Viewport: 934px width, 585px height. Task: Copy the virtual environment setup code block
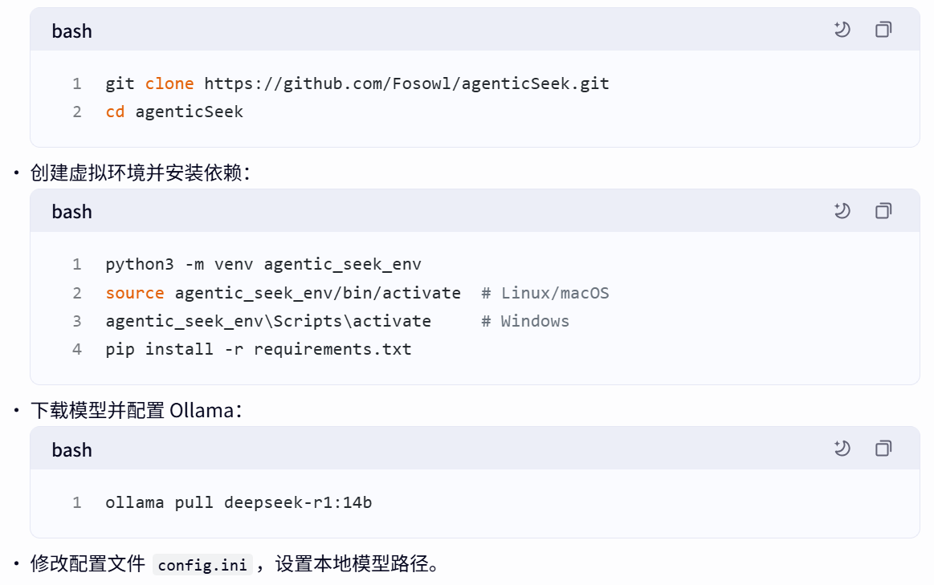(x=883, y=211)
